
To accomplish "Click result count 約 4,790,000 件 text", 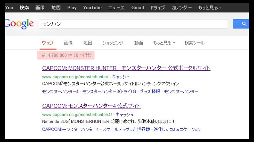I will click(57, 55).
